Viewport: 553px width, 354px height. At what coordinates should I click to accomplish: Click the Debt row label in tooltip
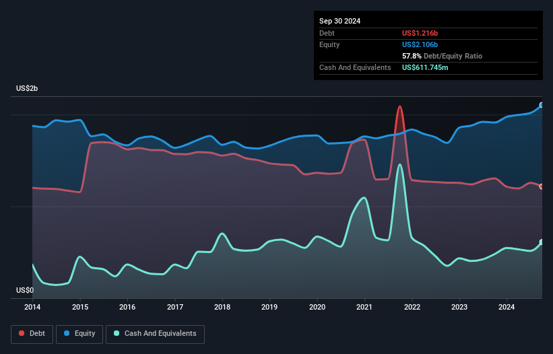click(x=327, y=33)
